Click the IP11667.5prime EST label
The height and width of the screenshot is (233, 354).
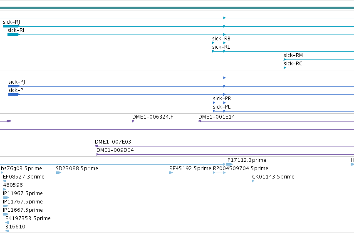[23, 210]
